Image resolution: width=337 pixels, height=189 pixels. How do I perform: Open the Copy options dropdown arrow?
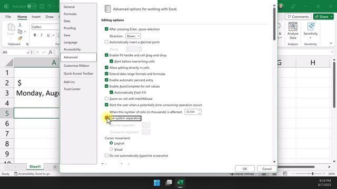click(25, 31)
